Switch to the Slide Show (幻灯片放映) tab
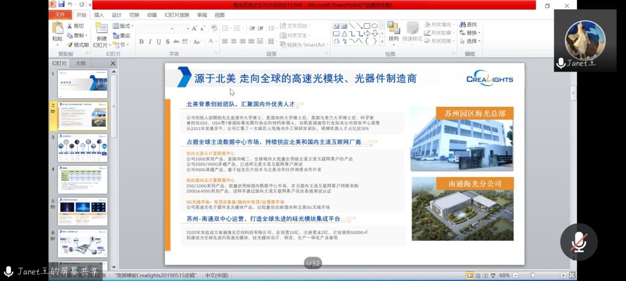626x281 pixels. [177, 15]
